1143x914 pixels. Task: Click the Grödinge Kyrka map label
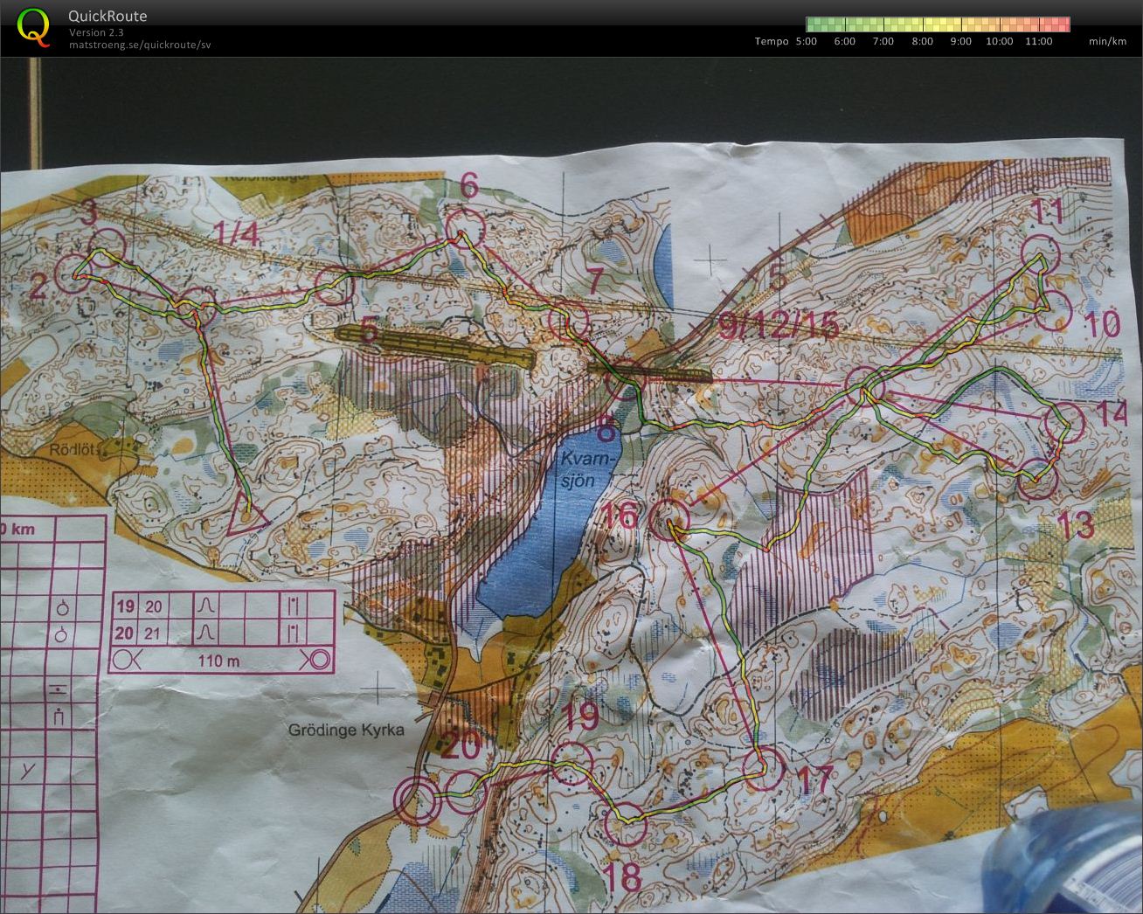(346, 729)
